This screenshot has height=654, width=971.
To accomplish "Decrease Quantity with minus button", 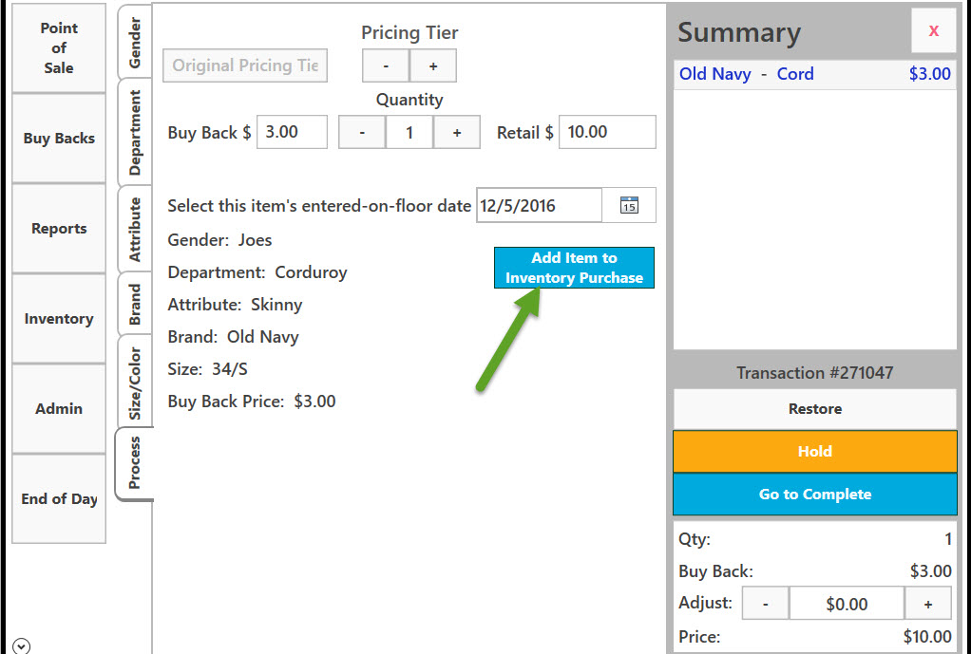I will [362, 132].
